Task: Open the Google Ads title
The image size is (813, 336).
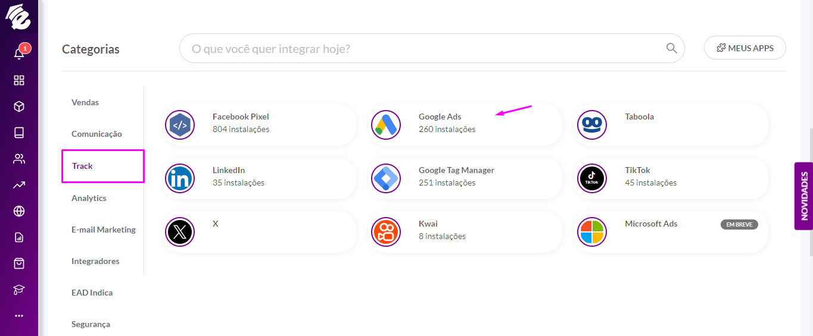Action: [440, 117]
